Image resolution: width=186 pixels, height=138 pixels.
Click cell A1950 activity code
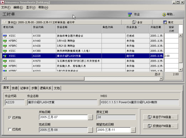[x=44, y=66]
